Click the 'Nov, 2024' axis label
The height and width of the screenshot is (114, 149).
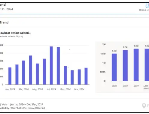pyautogui.click(x=79, y=89)
